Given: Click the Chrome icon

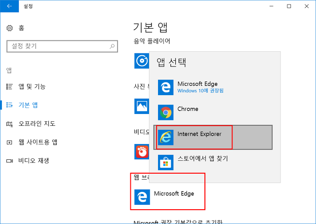Looking at the screenshot, I should pyautogui.click(x=166, y=112).
